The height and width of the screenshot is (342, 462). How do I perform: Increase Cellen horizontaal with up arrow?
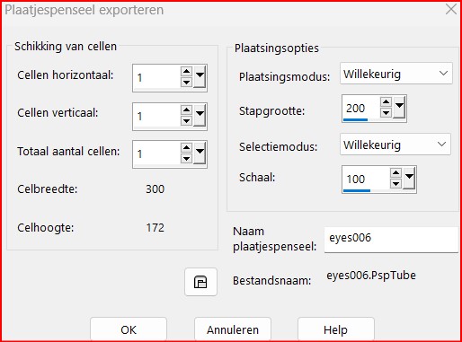tap(186, 72)
